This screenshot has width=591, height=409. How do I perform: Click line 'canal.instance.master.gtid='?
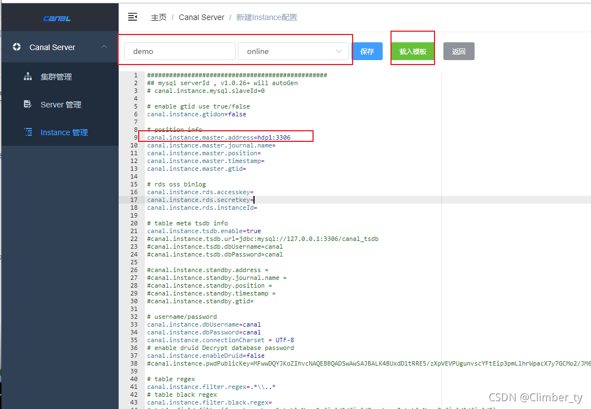pos(197,169)
